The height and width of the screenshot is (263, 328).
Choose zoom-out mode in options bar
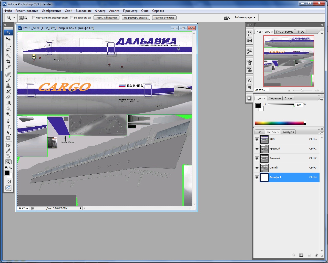(x=25, y=18)
